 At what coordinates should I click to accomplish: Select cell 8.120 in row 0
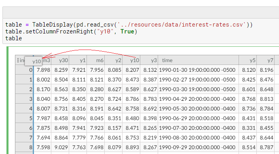click(x=248, y=70)
